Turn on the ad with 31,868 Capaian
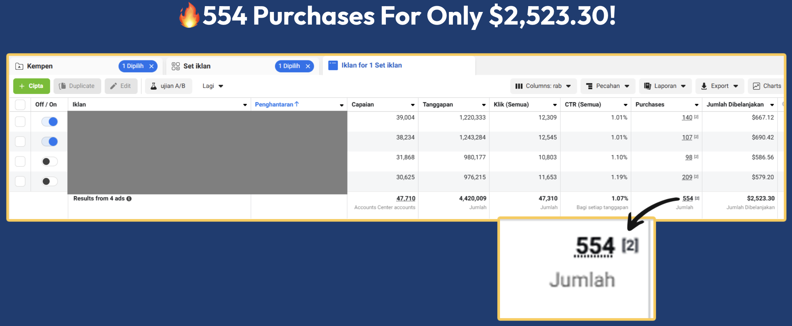The width and height of the screenshot is (792, 326). click(x=50, y=162)
